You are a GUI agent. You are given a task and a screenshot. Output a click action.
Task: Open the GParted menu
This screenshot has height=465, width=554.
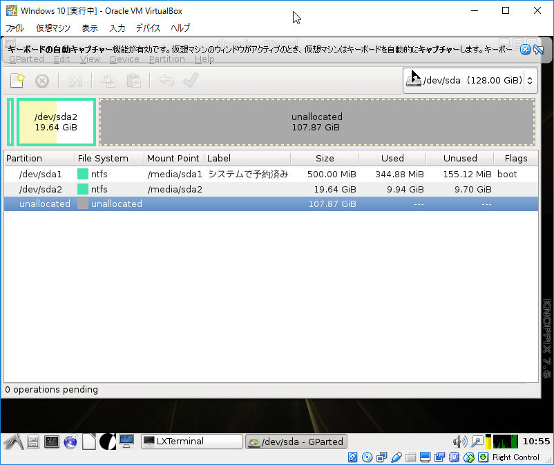(26, 59)
